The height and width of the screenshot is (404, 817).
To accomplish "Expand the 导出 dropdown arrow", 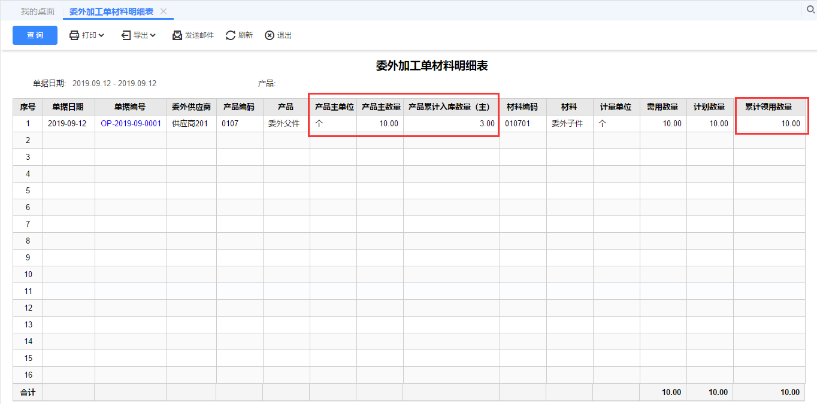I will 153,35.
